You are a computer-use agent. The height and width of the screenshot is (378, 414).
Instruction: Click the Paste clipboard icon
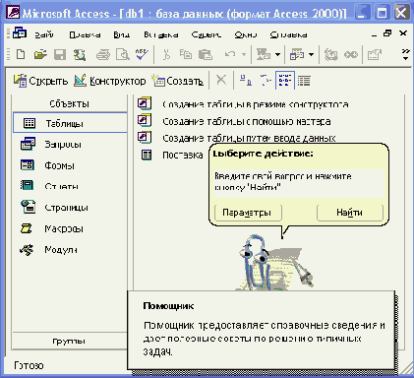pos(206,55)
